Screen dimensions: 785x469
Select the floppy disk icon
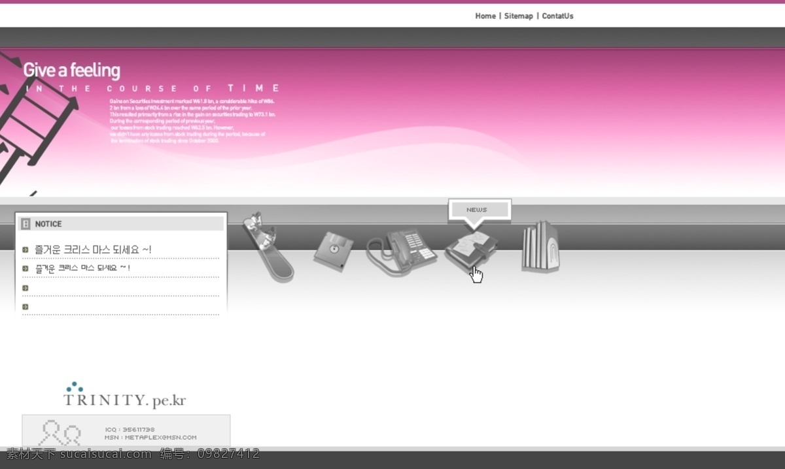click(334, 251)
